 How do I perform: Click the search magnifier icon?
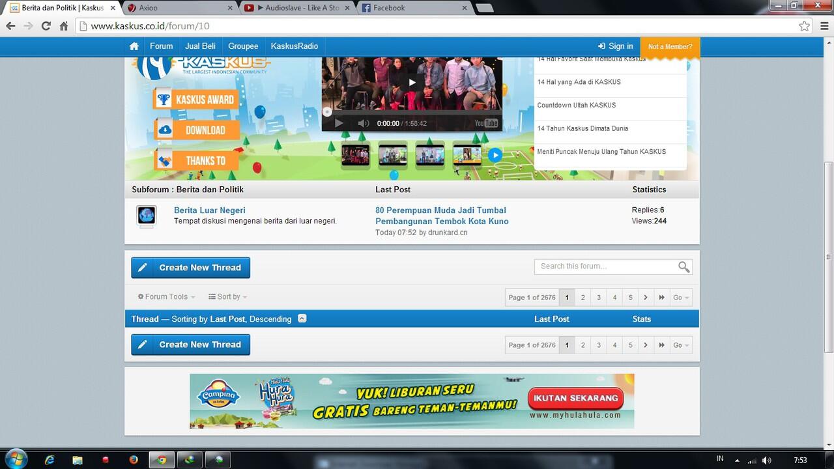click(683, 266)
